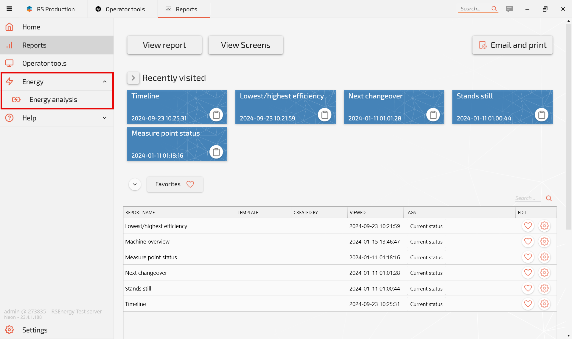
Task: Click the vertical scrollbar on right
Action: (x=568, y=125)
